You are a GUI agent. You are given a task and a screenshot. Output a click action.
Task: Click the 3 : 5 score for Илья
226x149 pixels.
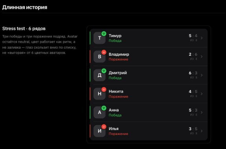coord(193,129)
